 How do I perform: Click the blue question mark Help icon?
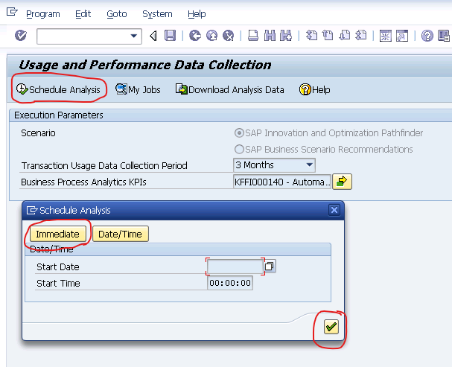pyautogui.click(x=427, y=36)
